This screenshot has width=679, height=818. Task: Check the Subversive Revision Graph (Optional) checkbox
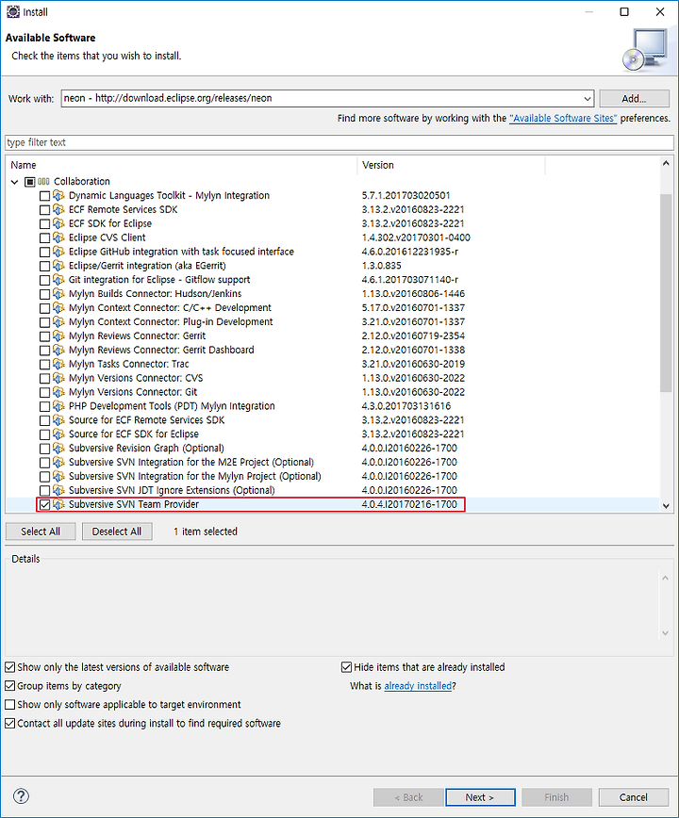point(45,449)
